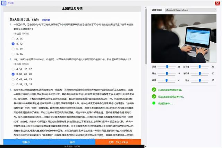Close the exam window with red X
This screenshot has width=222, height=148.
[217, 3]
